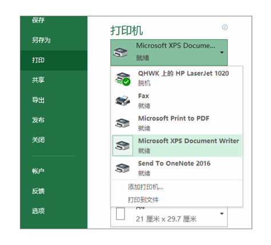Image resolution: width=271 pixels, height=245 pixels.
Task: Select QHWK 上的 HP LaserJet 1020 printer
Action: click(177, 78)
